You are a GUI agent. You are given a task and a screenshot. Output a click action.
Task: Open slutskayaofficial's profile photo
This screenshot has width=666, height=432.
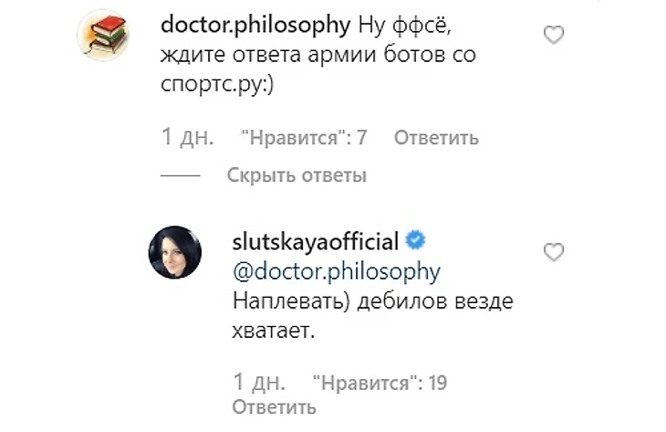pyautogui.click(x=174, y=253)
